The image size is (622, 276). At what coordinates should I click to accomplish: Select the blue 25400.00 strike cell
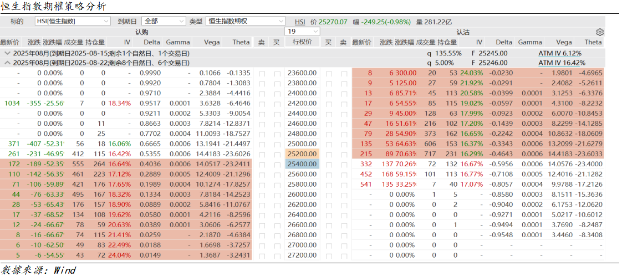pos(302,164)
